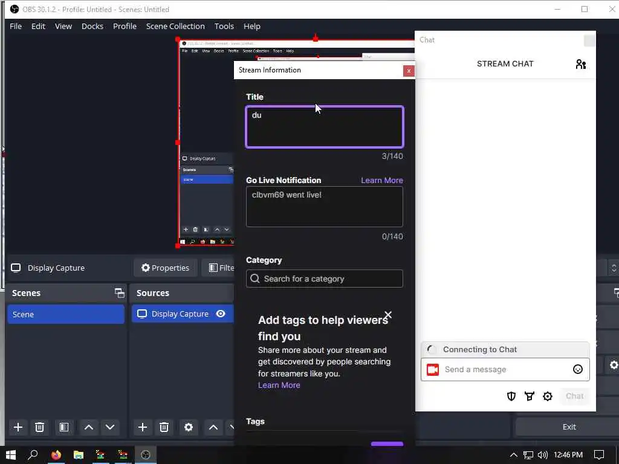
Task: Open the Windows notification center
Action: point(599,455)
